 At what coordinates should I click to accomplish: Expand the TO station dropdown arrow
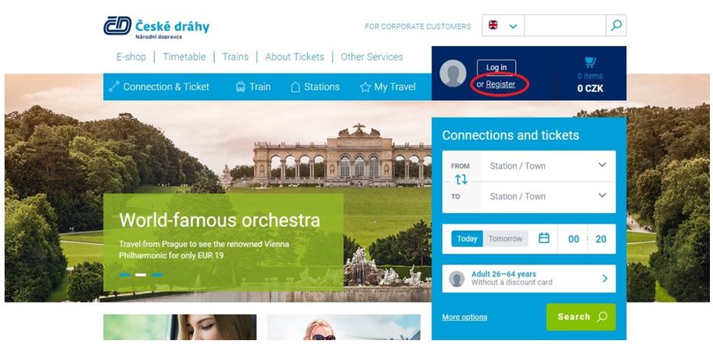click(602, 195)
